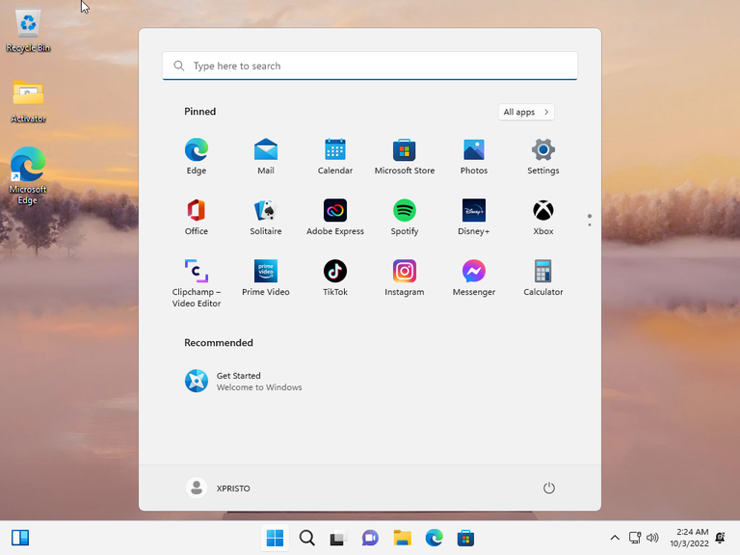
Task: Open Spotify
Action: [405, 217]
